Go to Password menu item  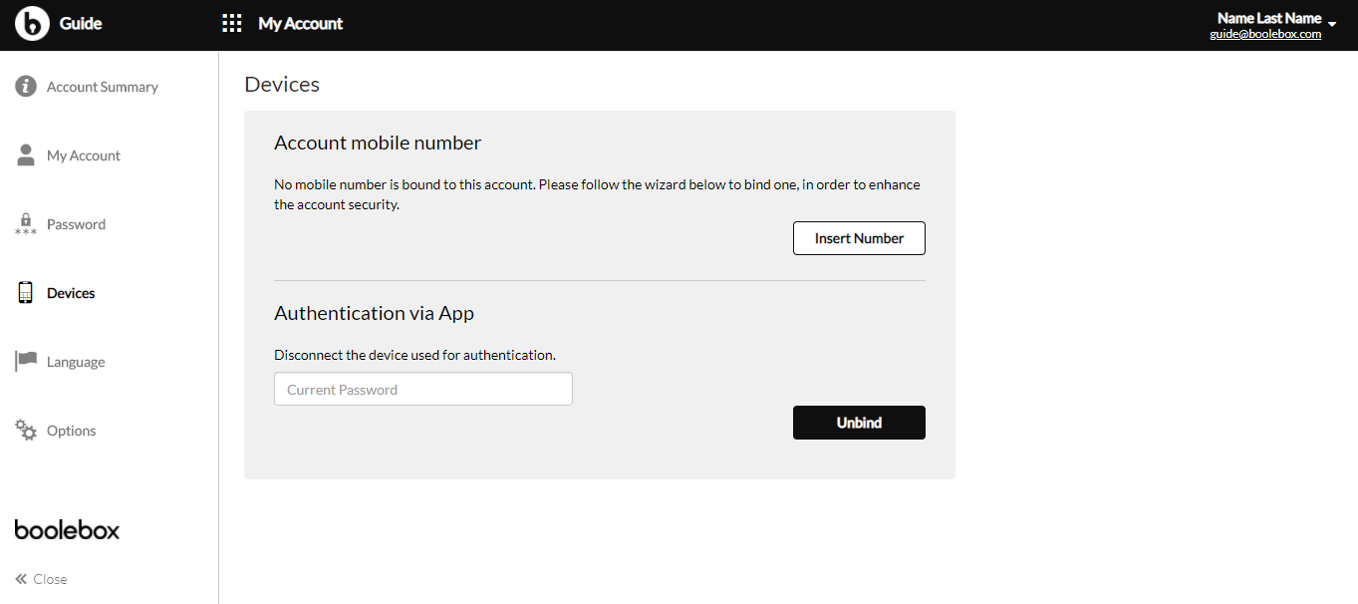[76, 224]
